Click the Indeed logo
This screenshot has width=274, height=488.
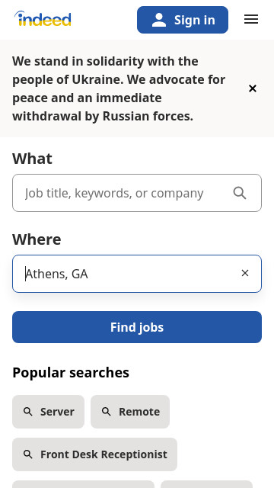(x=43, y=18)
